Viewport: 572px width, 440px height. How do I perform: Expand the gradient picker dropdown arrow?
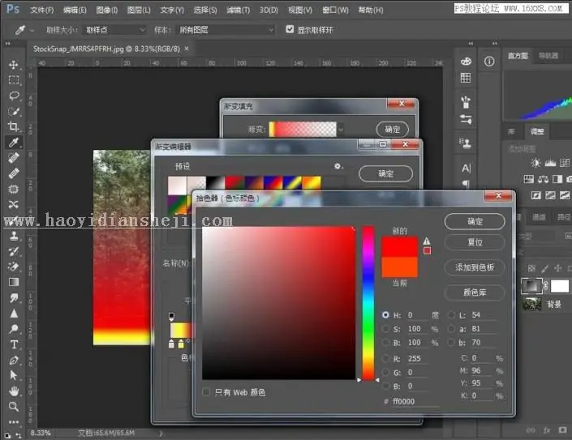tap(341, 130)
